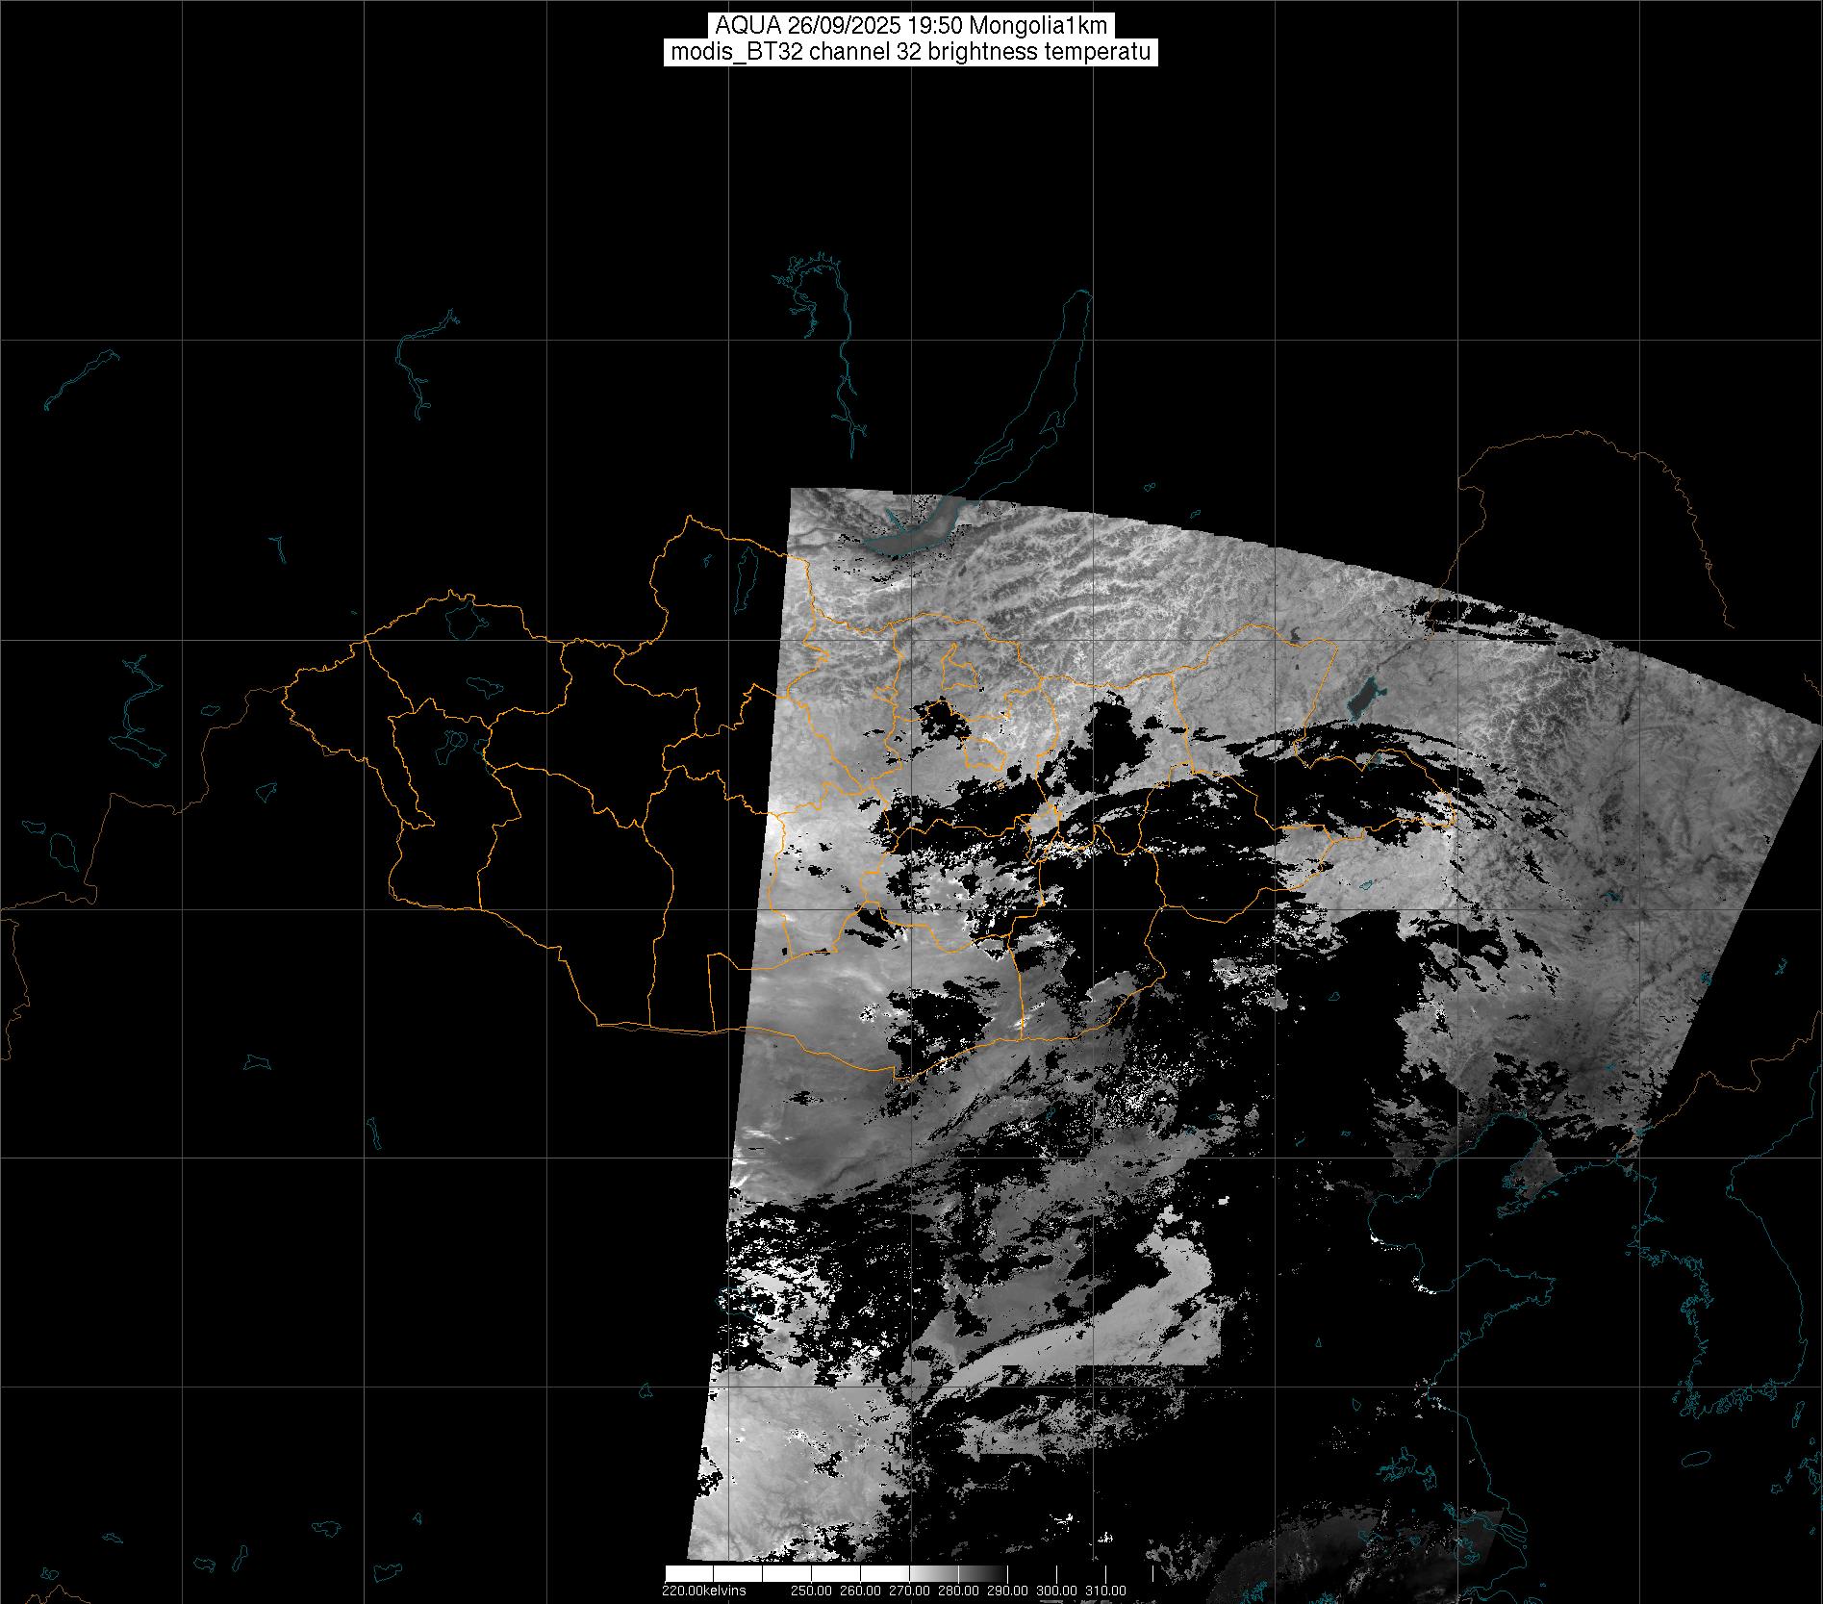The height and width of the screenshot is (1604, 1823).
Task: Click the title "AQUA 26/09/2025 19:50 Mongolia1km"
Action: coord(911,26)
